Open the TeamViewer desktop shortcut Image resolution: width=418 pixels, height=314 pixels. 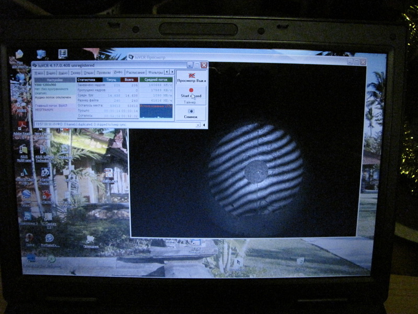[x=28, y=218]
